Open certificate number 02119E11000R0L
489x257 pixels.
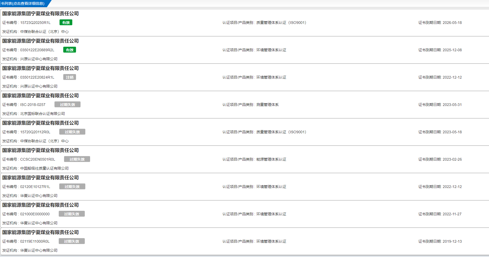(35, 241)
